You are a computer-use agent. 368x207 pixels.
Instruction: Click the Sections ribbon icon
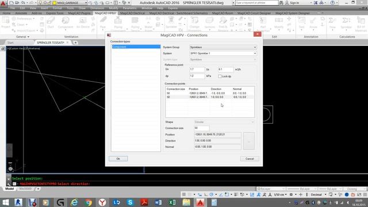(x=209, y=23)
